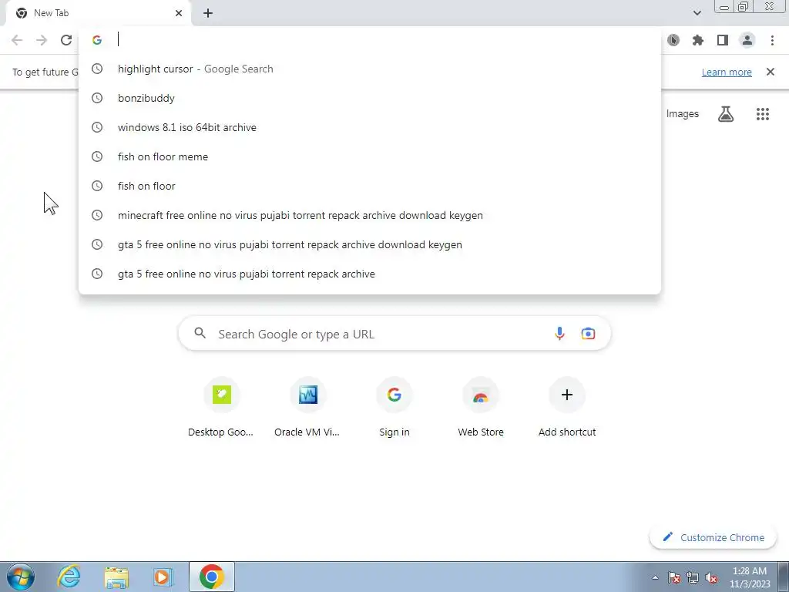
Task: Open the Oracle VM Vi... shortcut
Action: [307, 408]
